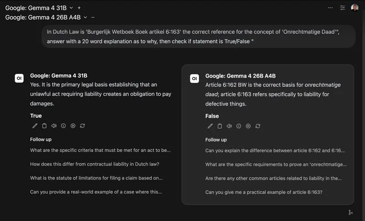
Task: Select follow-up about specific criteria for an act
Action: coord(100,150)
